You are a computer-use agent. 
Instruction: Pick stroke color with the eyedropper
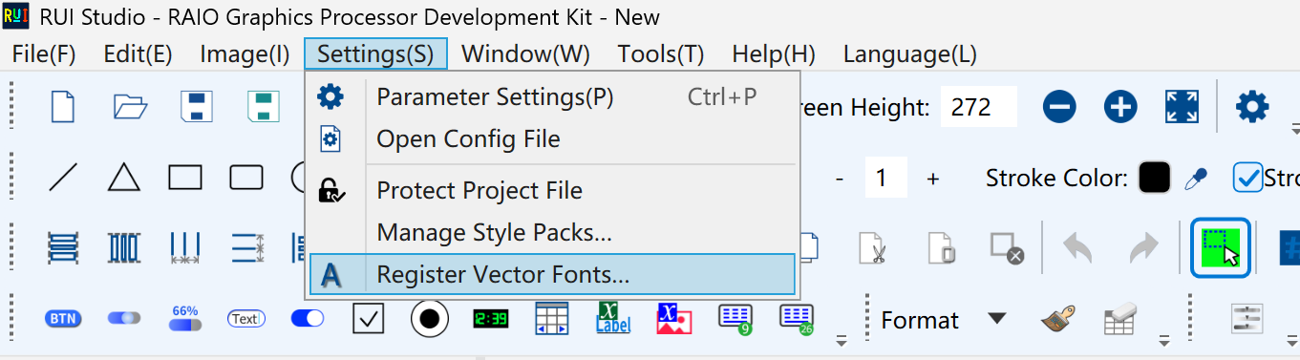click(x=1194, y=178)
